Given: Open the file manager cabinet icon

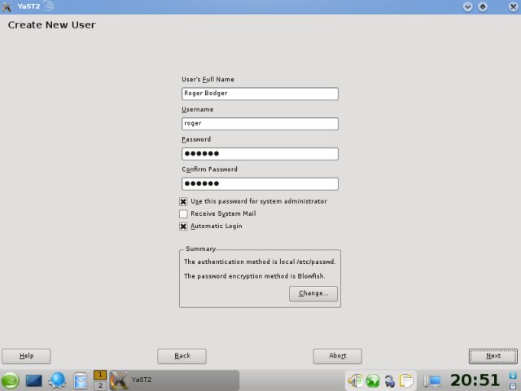Looking at the screenshot, I should [x=80, y=380].
